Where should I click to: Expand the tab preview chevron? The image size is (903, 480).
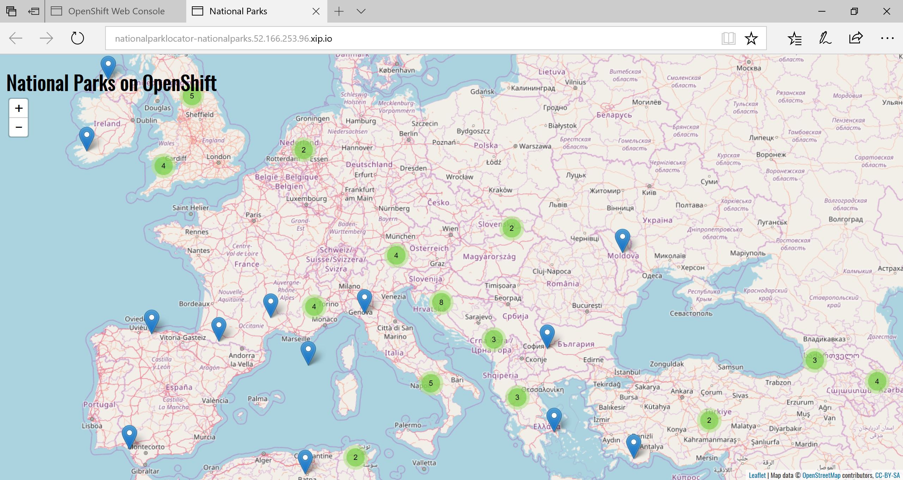click(361, 11)
